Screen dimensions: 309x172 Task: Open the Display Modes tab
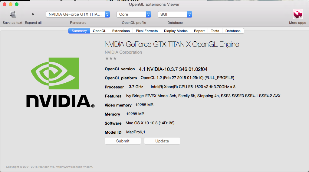pos(176,31)
